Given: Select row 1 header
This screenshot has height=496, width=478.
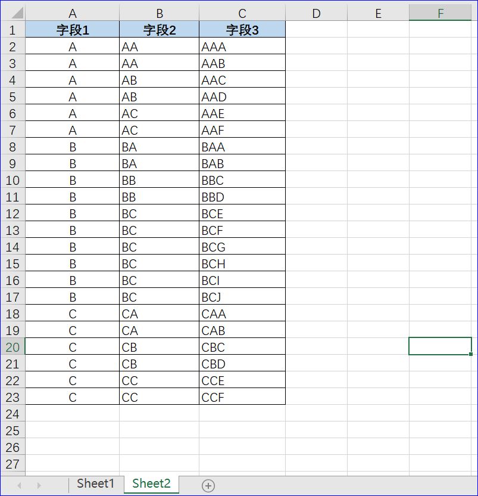Looking at the screenshot, I should coord(13,30).
